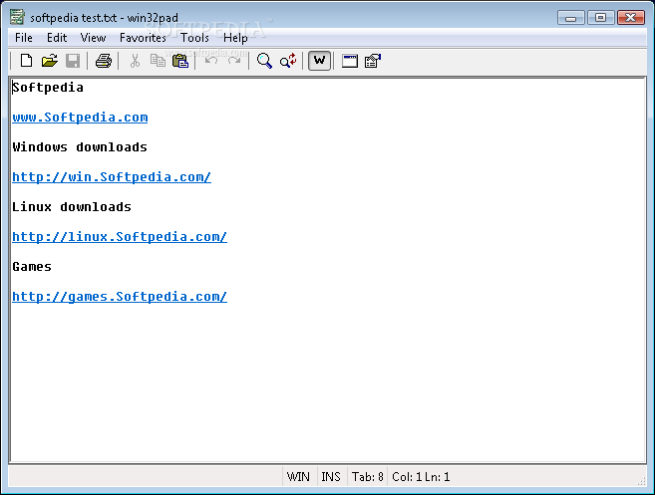The height and width of the screenshot is (495, 655).
Task: Open a file with the folder icon
Action: 49,61
